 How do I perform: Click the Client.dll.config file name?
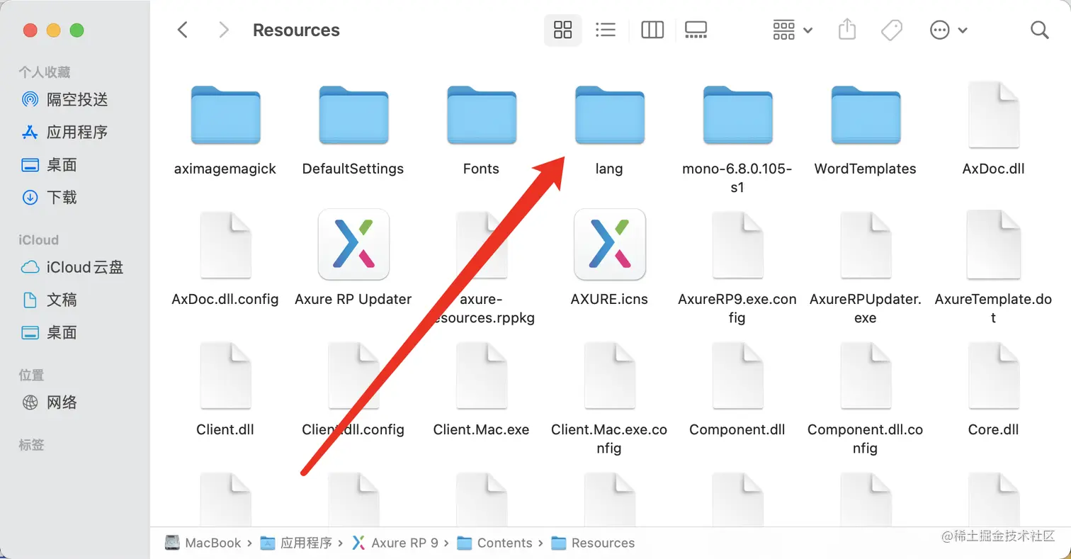353,429
